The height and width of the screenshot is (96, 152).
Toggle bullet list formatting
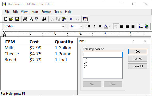tap(141, 26)
